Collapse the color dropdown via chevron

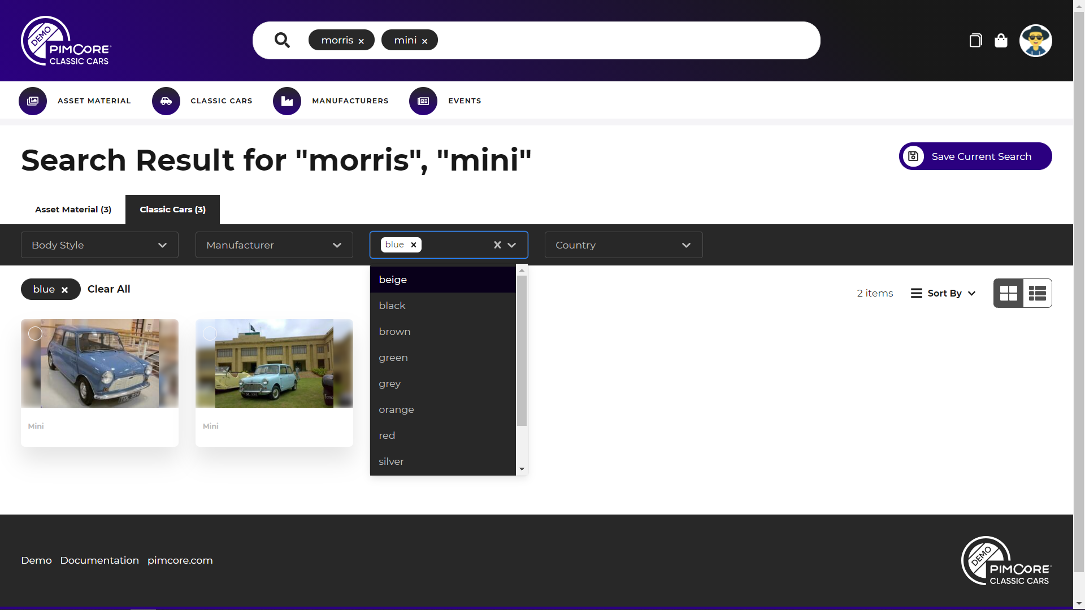click(512, 245)
